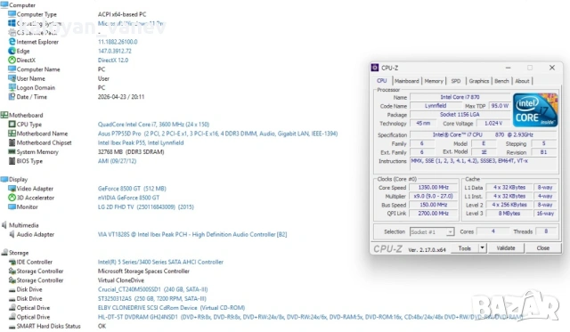Click the User Name icon

click(12, 78)
